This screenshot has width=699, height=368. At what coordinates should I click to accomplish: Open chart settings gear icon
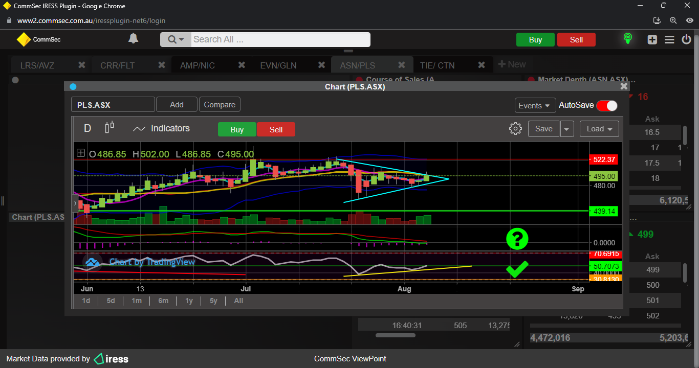click(515, 129)
